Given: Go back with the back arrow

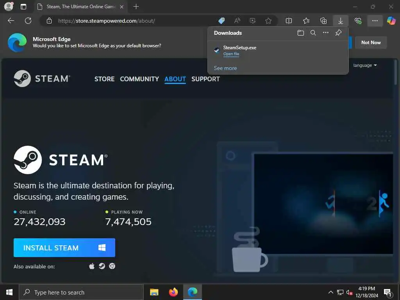Looking at the screenshot, I should pyautogui.click(x=11, y=21).
